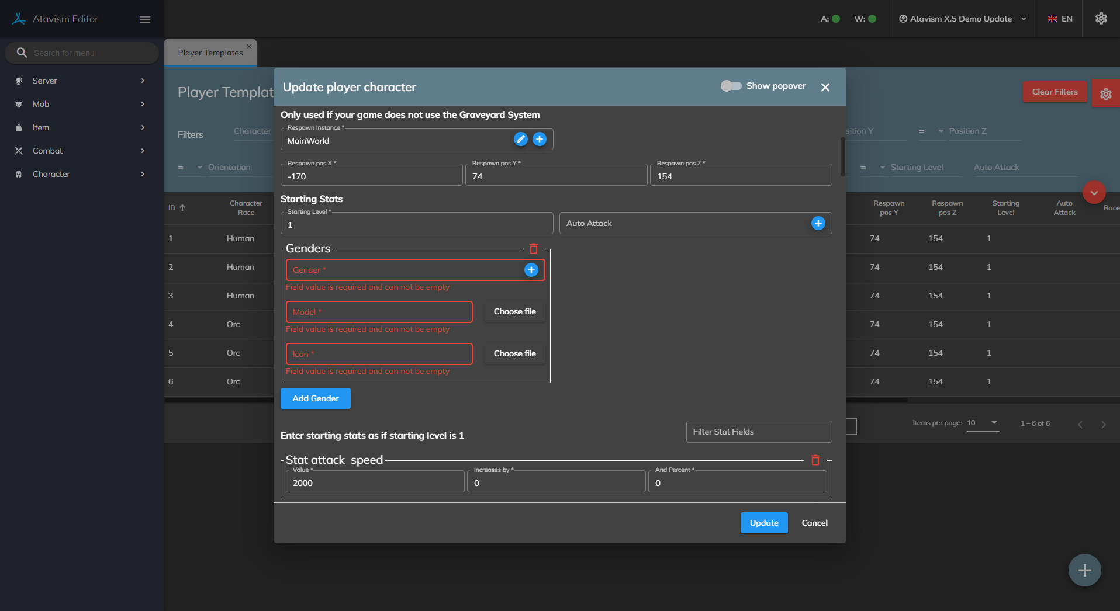The width and height of the screenshot is (1120, 611).
Task: Click the Update button
Action: (x=763, y=523)
